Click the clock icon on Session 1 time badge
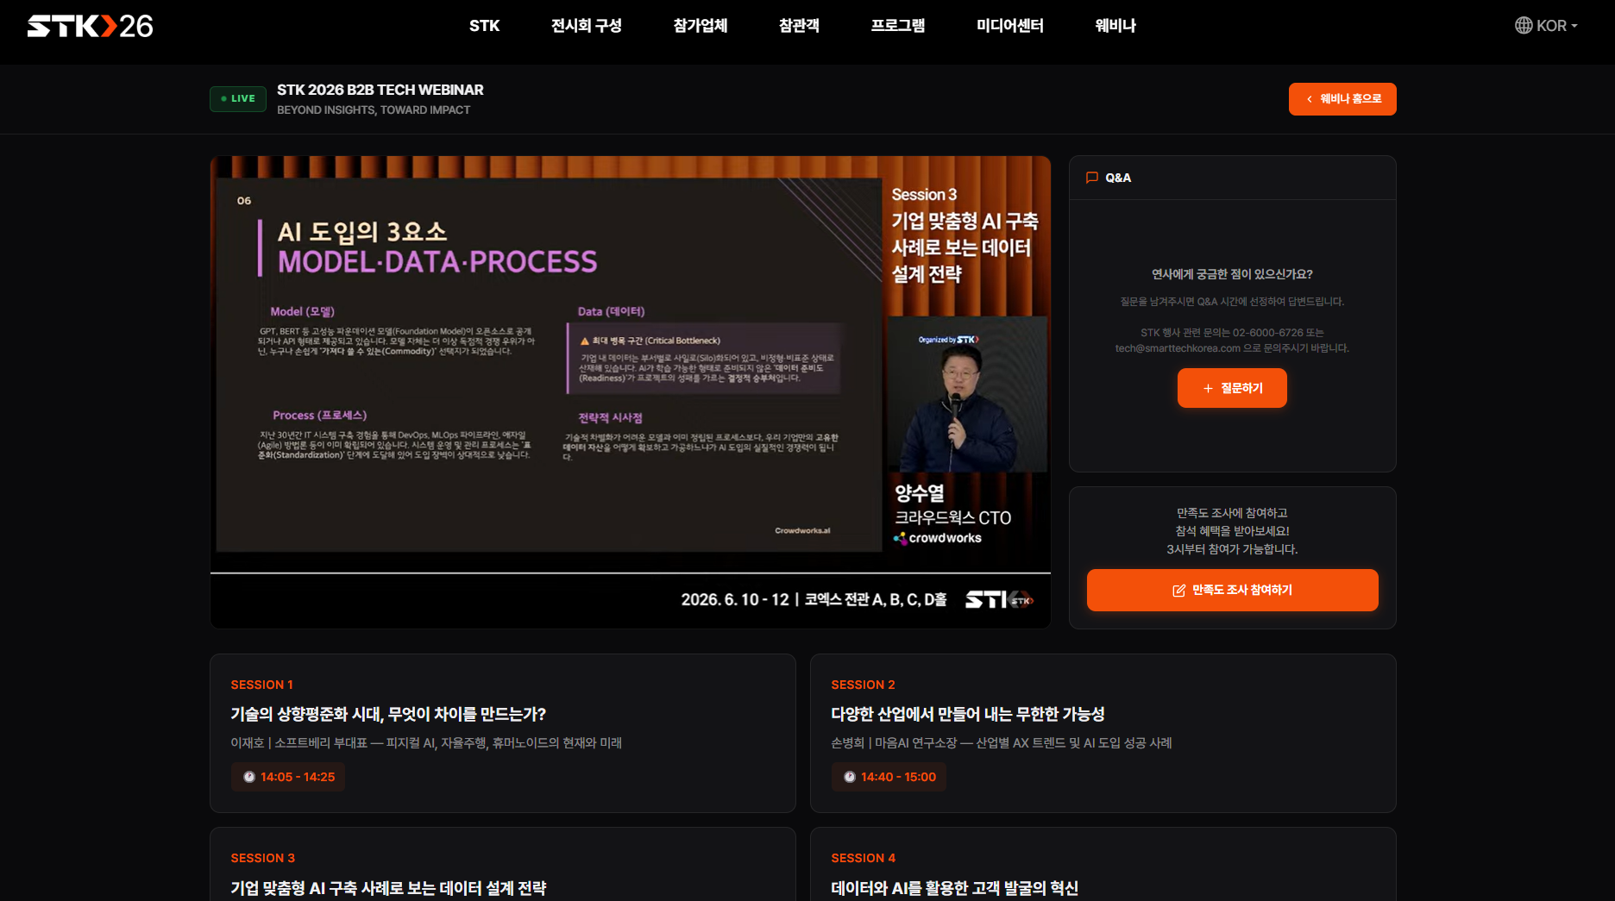 tap(248, 777)
